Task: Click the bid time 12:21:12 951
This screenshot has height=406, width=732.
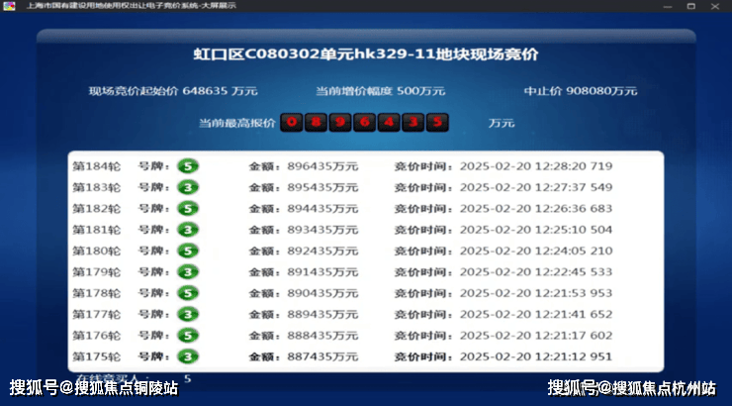Action: (x=574, y=356)
